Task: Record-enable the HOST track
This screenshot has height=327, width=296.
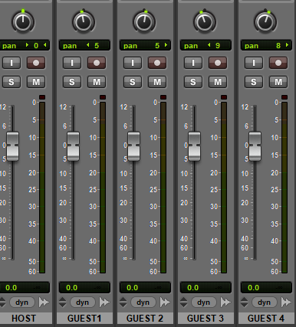Action: click(36, 63)
